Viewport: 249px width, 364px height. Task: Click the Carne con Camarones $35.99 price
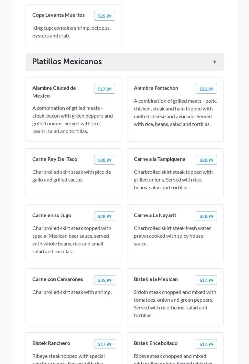click(x=104, y=280)
